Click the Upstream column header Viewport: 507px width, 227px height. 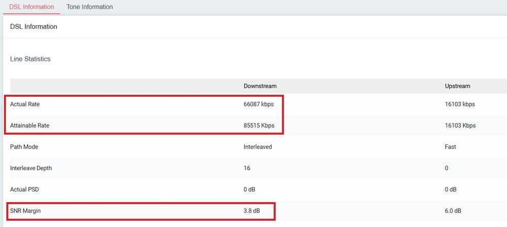pyautogui.click(x=457, y=86)
